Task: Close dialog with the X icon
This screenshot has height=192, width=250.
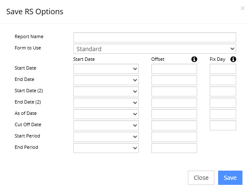Action: [x=242, y=8]
